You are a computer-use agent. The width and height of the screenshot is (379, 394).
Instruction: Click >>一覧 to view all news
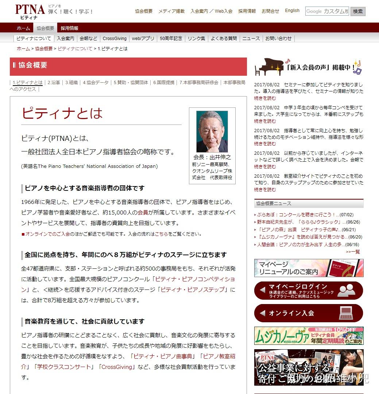click(353, 252)
